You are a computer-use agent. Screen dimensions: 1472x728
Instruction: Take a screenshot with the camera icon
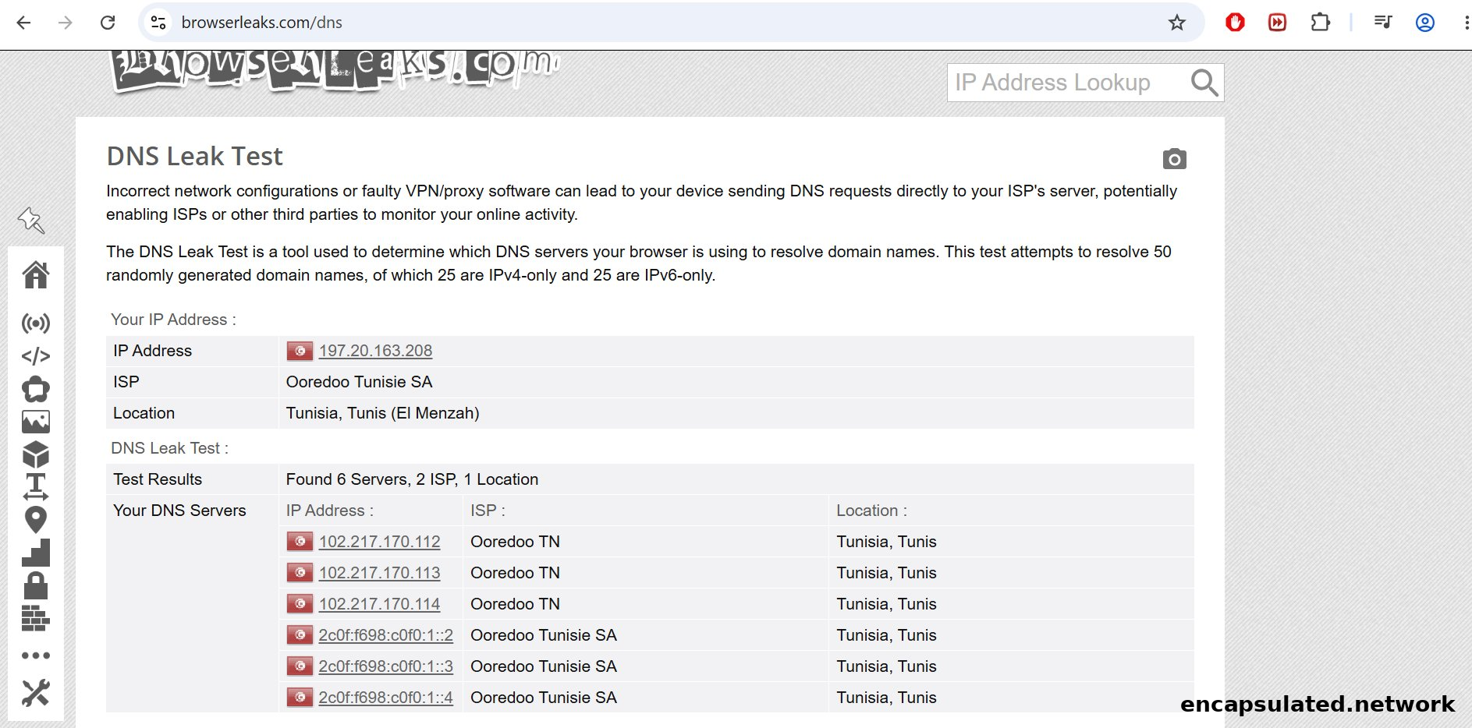pos(1174,159)
